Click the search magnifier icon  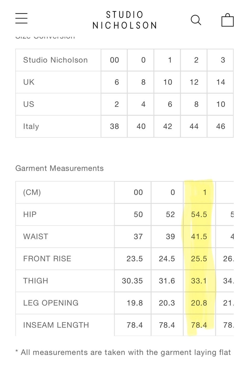tap(196, 20)
